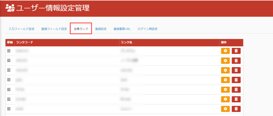Delete the third rank row via trash icon
Image resolution: width=273 pixels, height=116 pixels.
[236, 70]
